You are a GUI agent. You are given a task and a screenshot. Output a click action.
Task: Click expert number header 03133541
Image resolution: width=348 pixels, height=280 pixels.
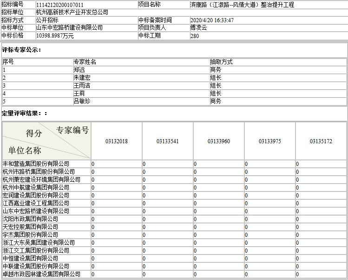point(168,141)
